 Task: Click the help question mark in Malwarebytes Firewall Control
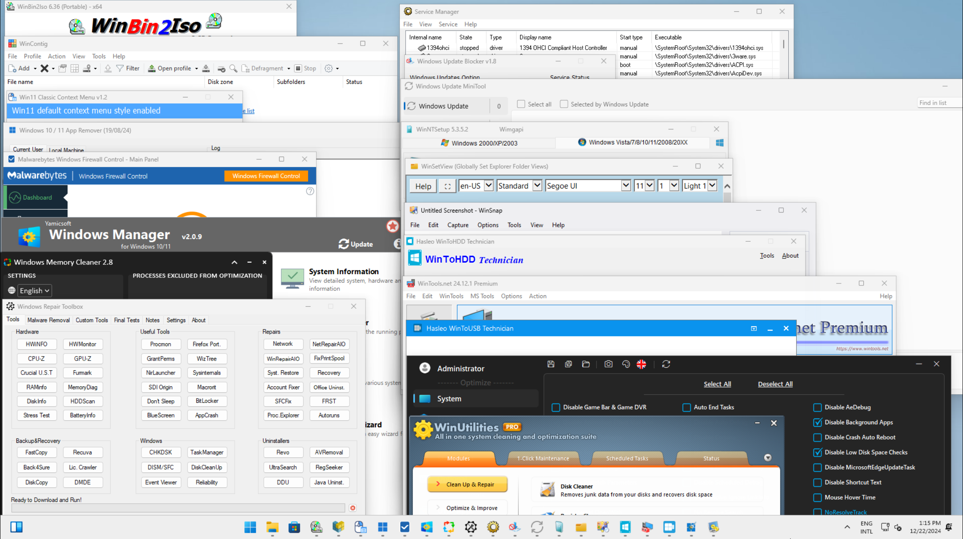click(310, 191)
